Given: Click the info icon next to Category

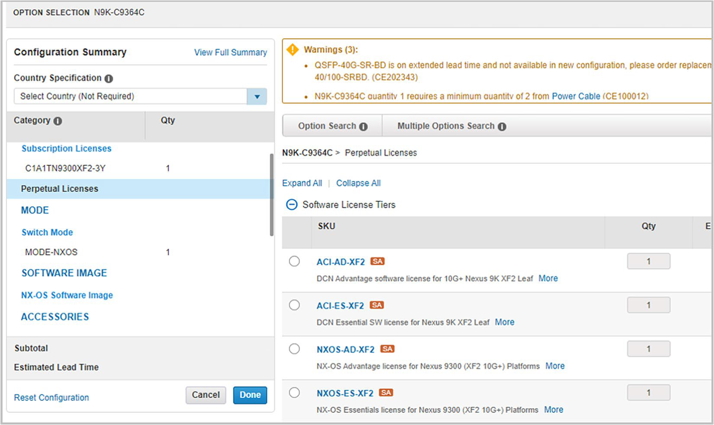Looking at the screenshot, I should [x=58, y=121].
